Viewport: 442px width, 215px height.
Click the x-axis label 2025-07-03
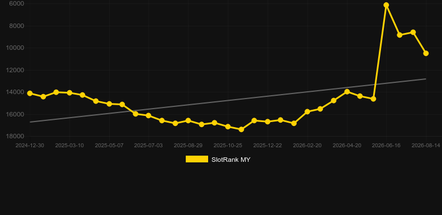pos(148,146)
